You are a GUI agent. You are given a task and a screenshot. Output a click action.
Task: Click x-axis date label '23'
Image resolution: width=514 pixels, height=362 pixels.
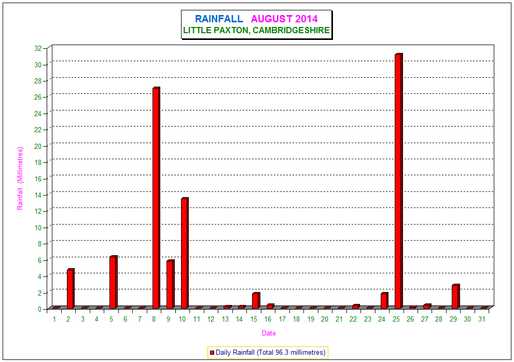(x=367, y=319)
